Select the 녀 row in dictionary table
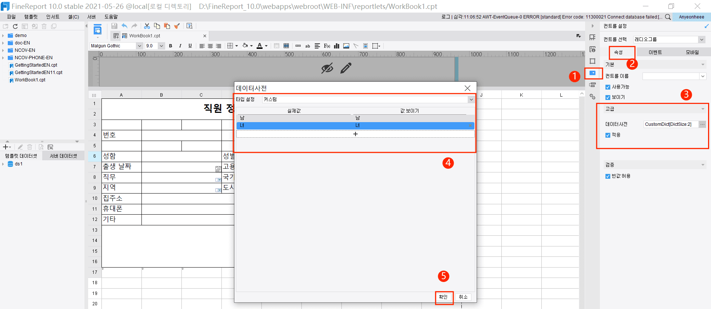The height and width of the screenshot is (309, 711). [x=355, y=125]
